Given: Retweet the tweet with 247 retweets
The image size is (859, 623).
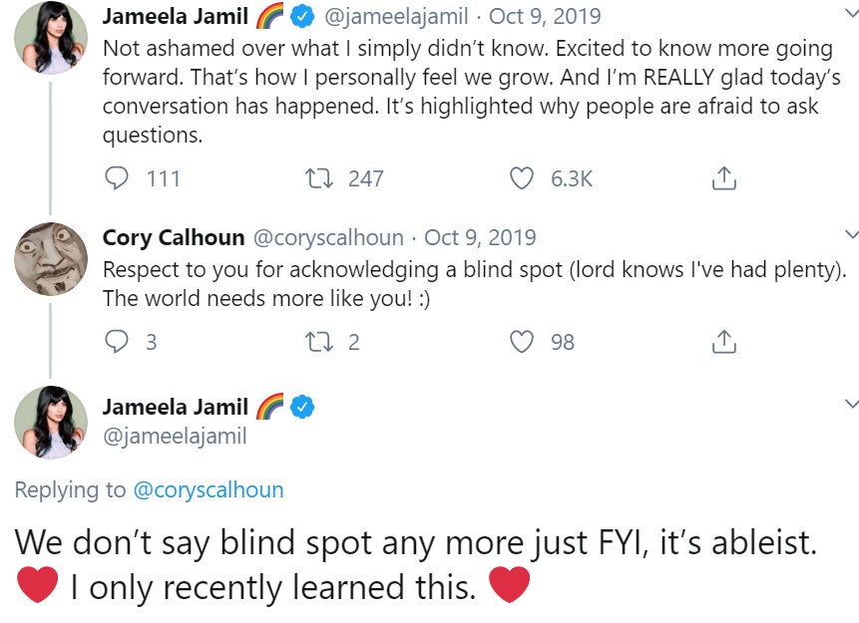Looking at the screenshot, I should pos(319,178).
